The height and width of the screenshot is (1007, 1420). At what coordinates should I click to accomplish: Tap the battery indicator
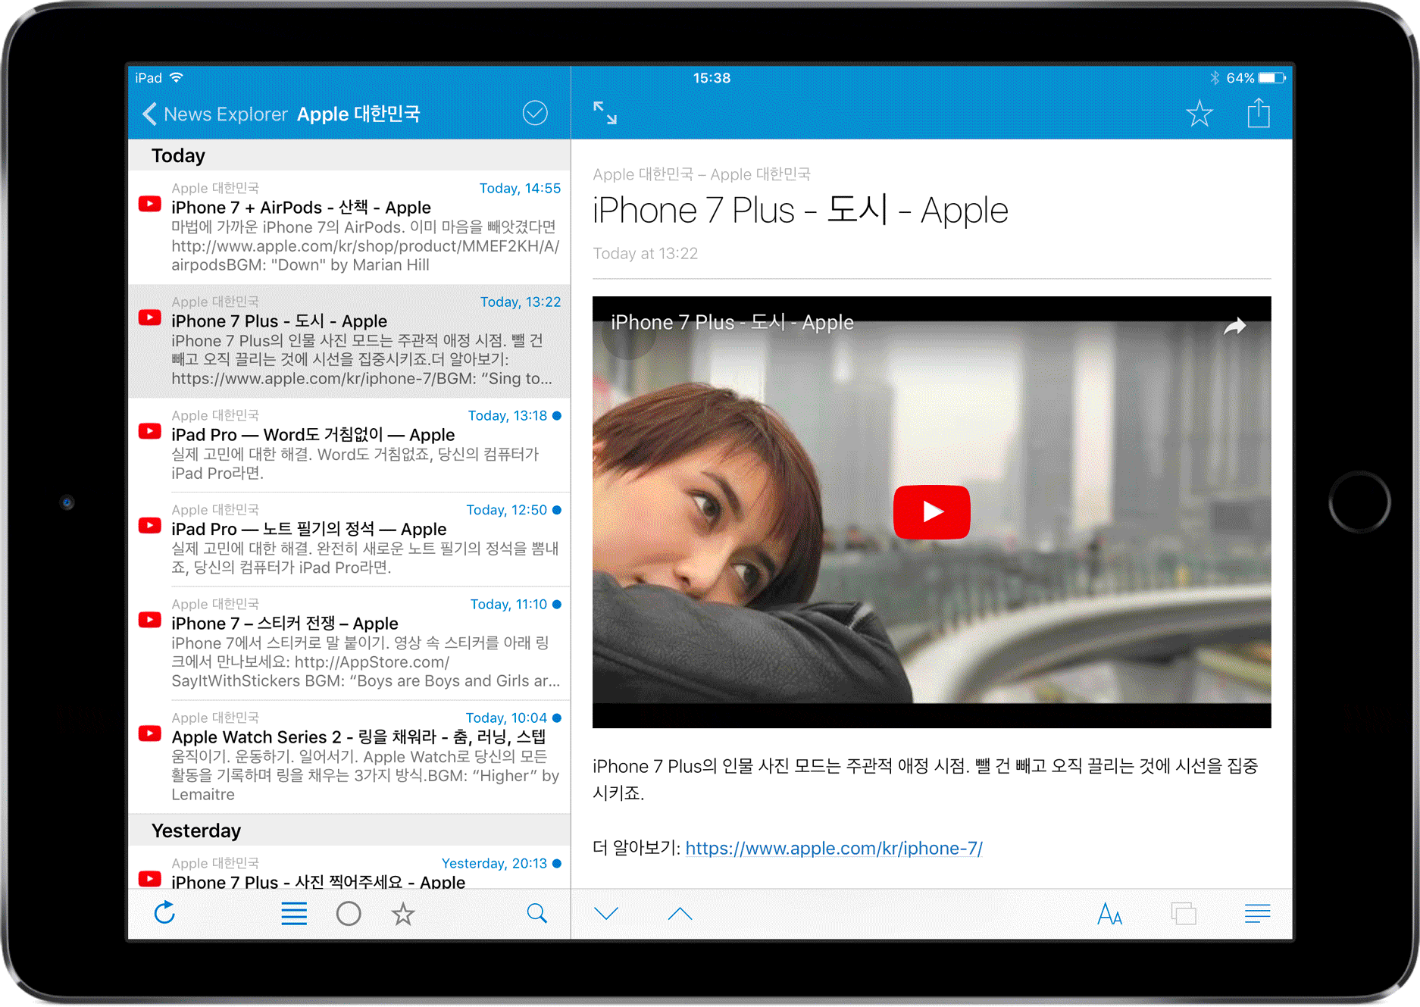click(x=1272, y=77)
